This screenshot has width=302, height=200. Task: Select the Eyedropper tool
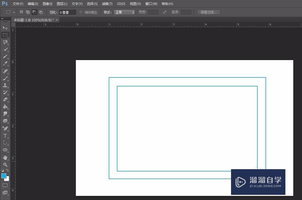(5, 63)
